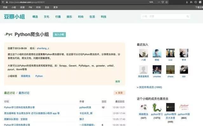Screen dimensions: 203x126
Task: Click the 130% zoom level indicator
Action: (151, 2)
